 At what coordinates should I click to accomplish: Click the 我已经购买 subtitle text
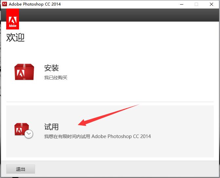(x=56, y=78)
